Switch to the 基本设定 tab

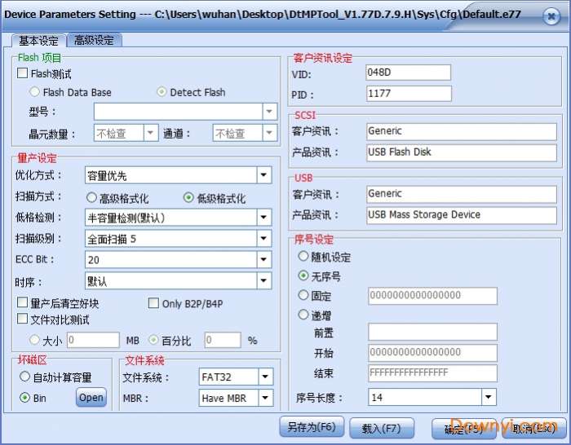point(38,41)
